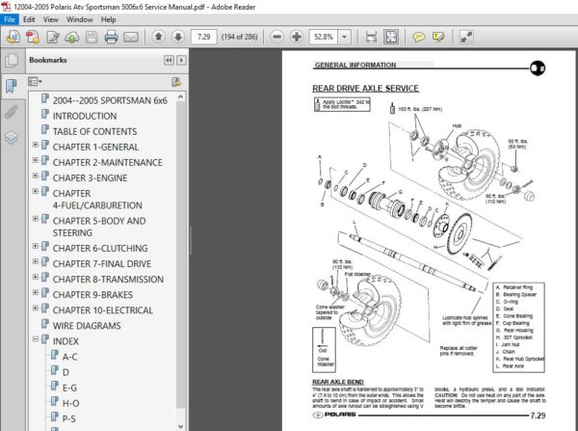Expand CHAPTER 5-BODY AND STEERING bookmark
Image resolution: width=578 pixels, height=431 pixels.
(36, 219)
